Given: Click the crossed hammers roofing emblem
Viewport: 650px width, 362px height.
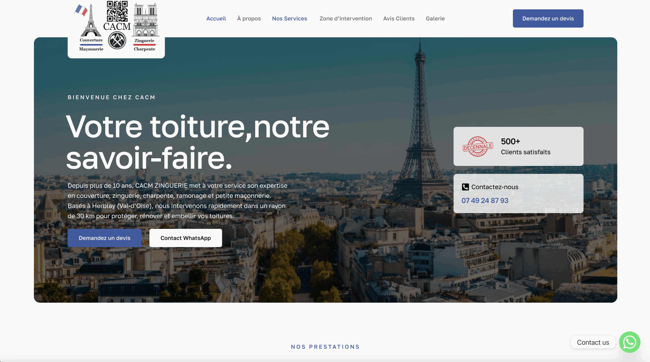Looking at the screenshot, I should [117, 40].
